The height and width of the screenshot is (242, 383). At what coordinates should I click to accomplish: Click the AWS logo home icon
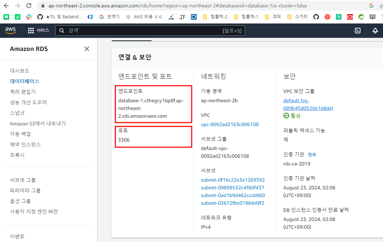click(11, 31)
